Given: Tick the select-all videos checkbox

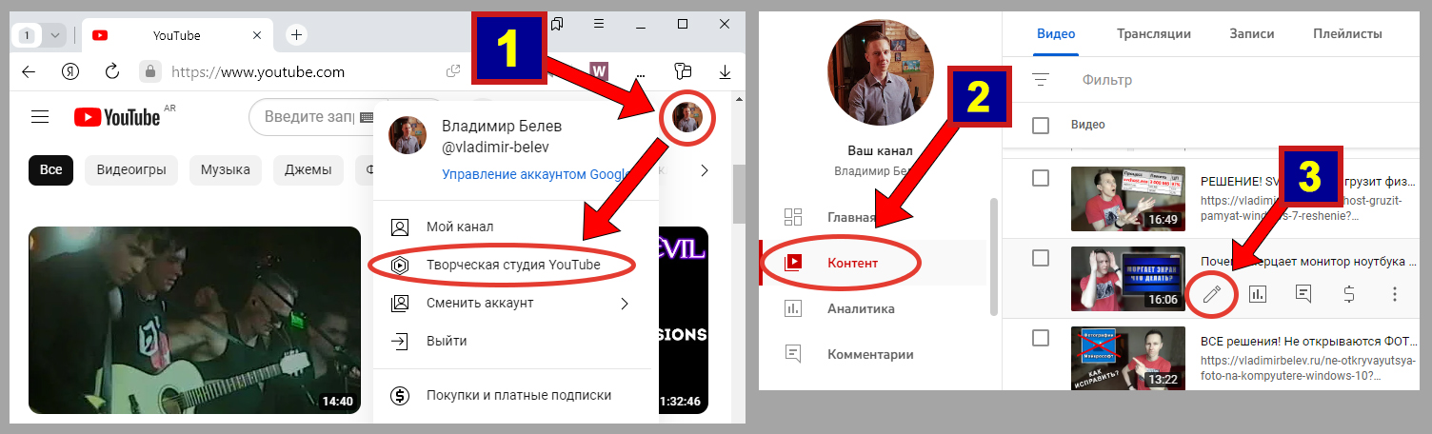Looking at the screenshot, I should pyautogui.click(x=1041, y=125).
